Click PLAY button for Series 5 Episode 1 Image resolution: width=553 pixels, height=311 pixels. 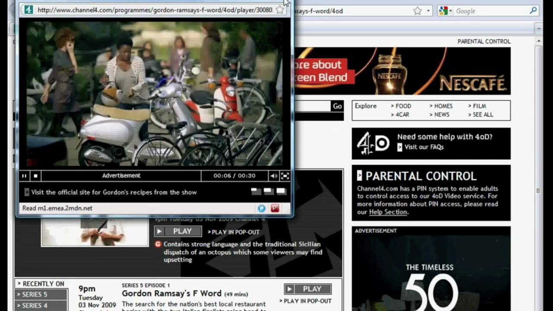308,289
